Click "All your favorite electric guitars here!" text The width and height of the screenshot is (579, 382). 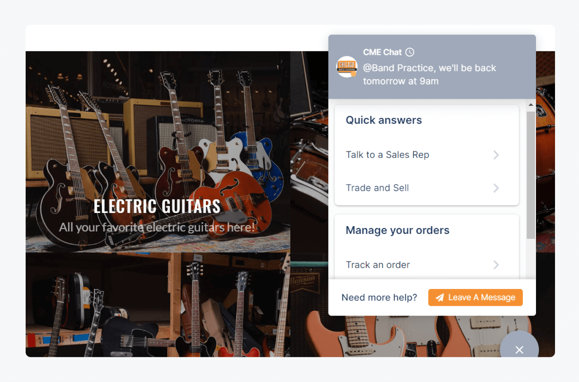click(x=157, y=227)
